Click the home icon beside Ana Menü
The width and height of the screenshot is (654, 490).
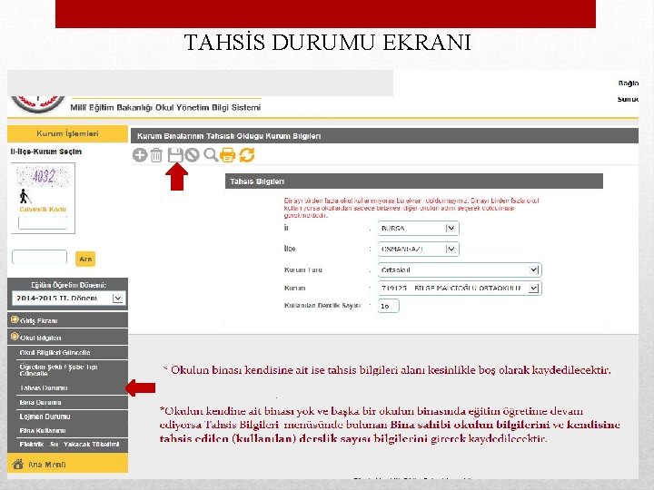tap(18, 464)
